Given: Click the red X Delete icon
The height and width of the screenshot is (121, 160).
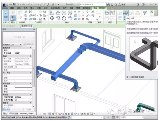Looking at the screenshot, I should pos(83,19).
